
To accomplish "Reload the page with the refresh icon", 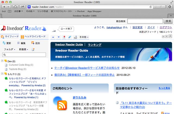I will click(x=151, y=7).
